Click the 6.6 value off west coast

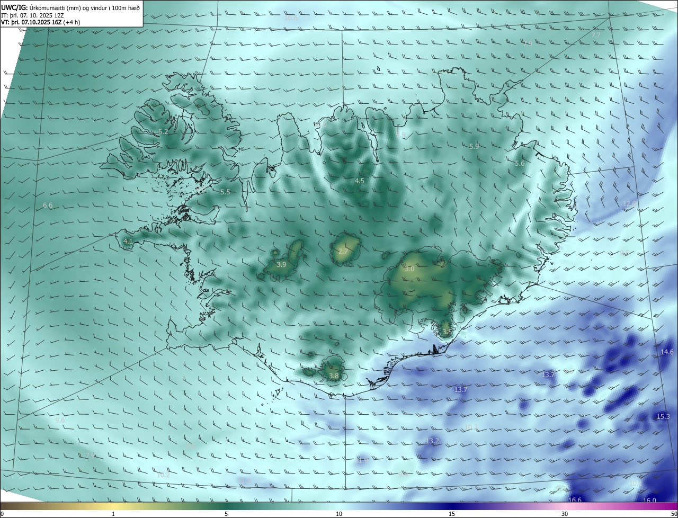48,205
